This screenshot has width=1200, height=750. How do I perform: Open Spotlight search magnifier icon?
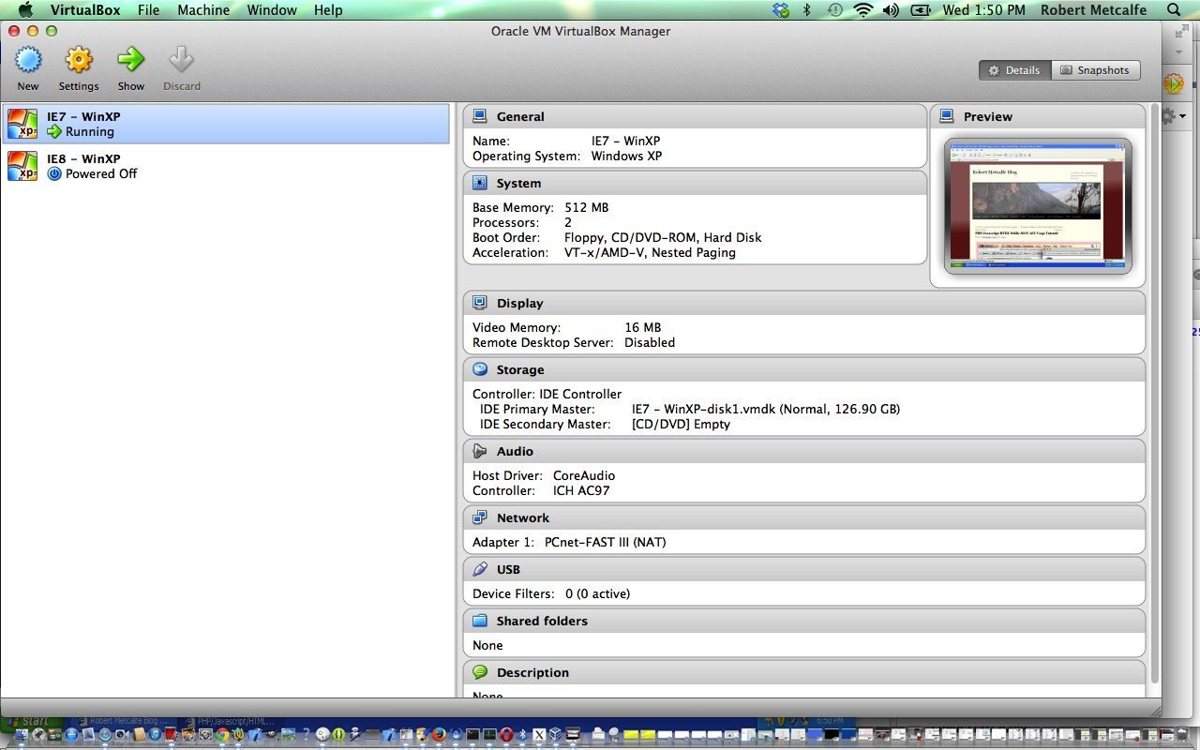click(1174, 10)
